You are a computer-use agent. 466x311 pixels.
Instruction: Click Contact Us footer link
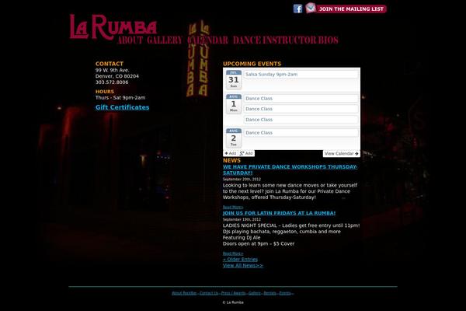point(209,293)
